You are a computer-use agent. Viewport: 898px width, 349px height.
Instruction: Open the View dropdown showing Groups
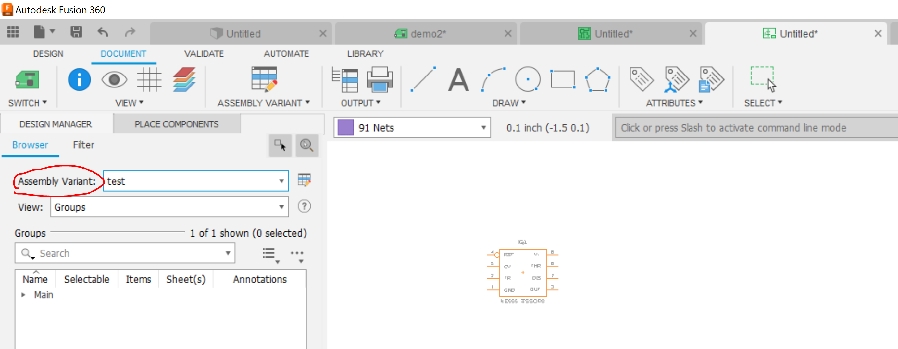[x=281, y=207]
